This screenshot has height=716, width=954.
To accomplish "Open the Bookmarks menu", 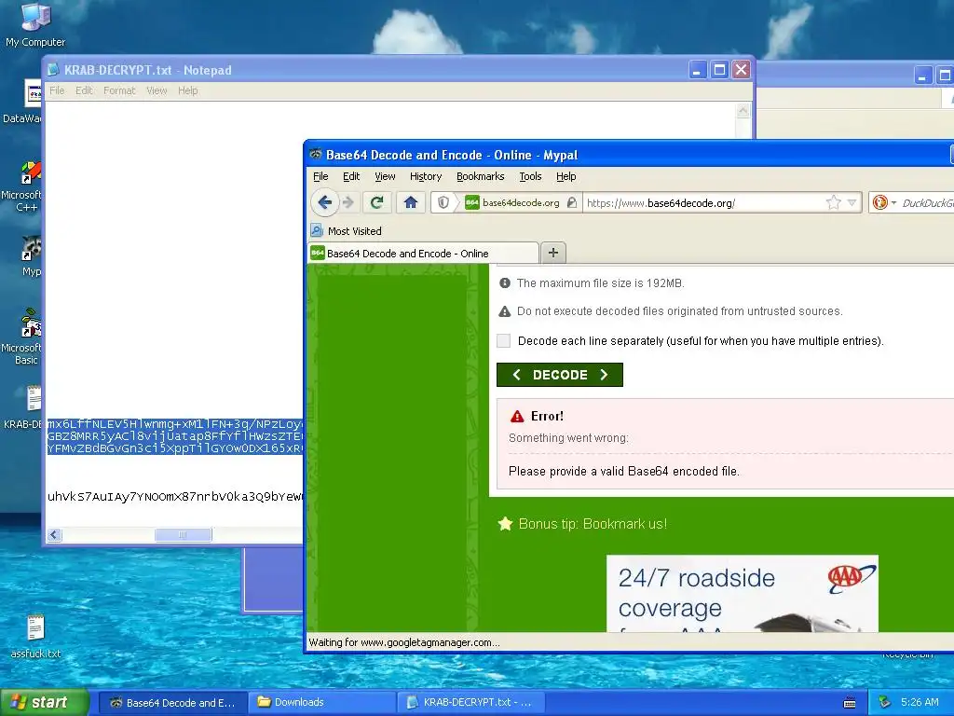I will point(480,176).
